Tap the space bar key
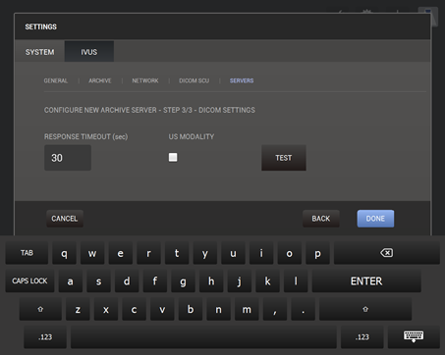This screenshot has width=445, height=355. 203,336
